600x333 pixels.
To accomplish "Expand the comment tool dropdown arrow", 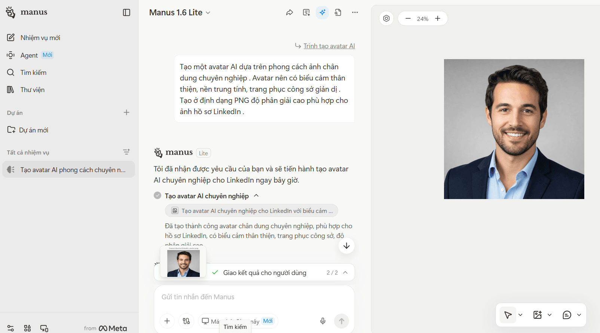I will point(579,315).
